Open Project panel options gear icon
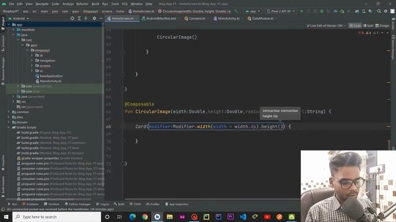 [x=94, y=18]
